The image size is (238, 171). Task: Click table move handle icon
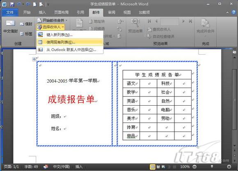[34, 59]
